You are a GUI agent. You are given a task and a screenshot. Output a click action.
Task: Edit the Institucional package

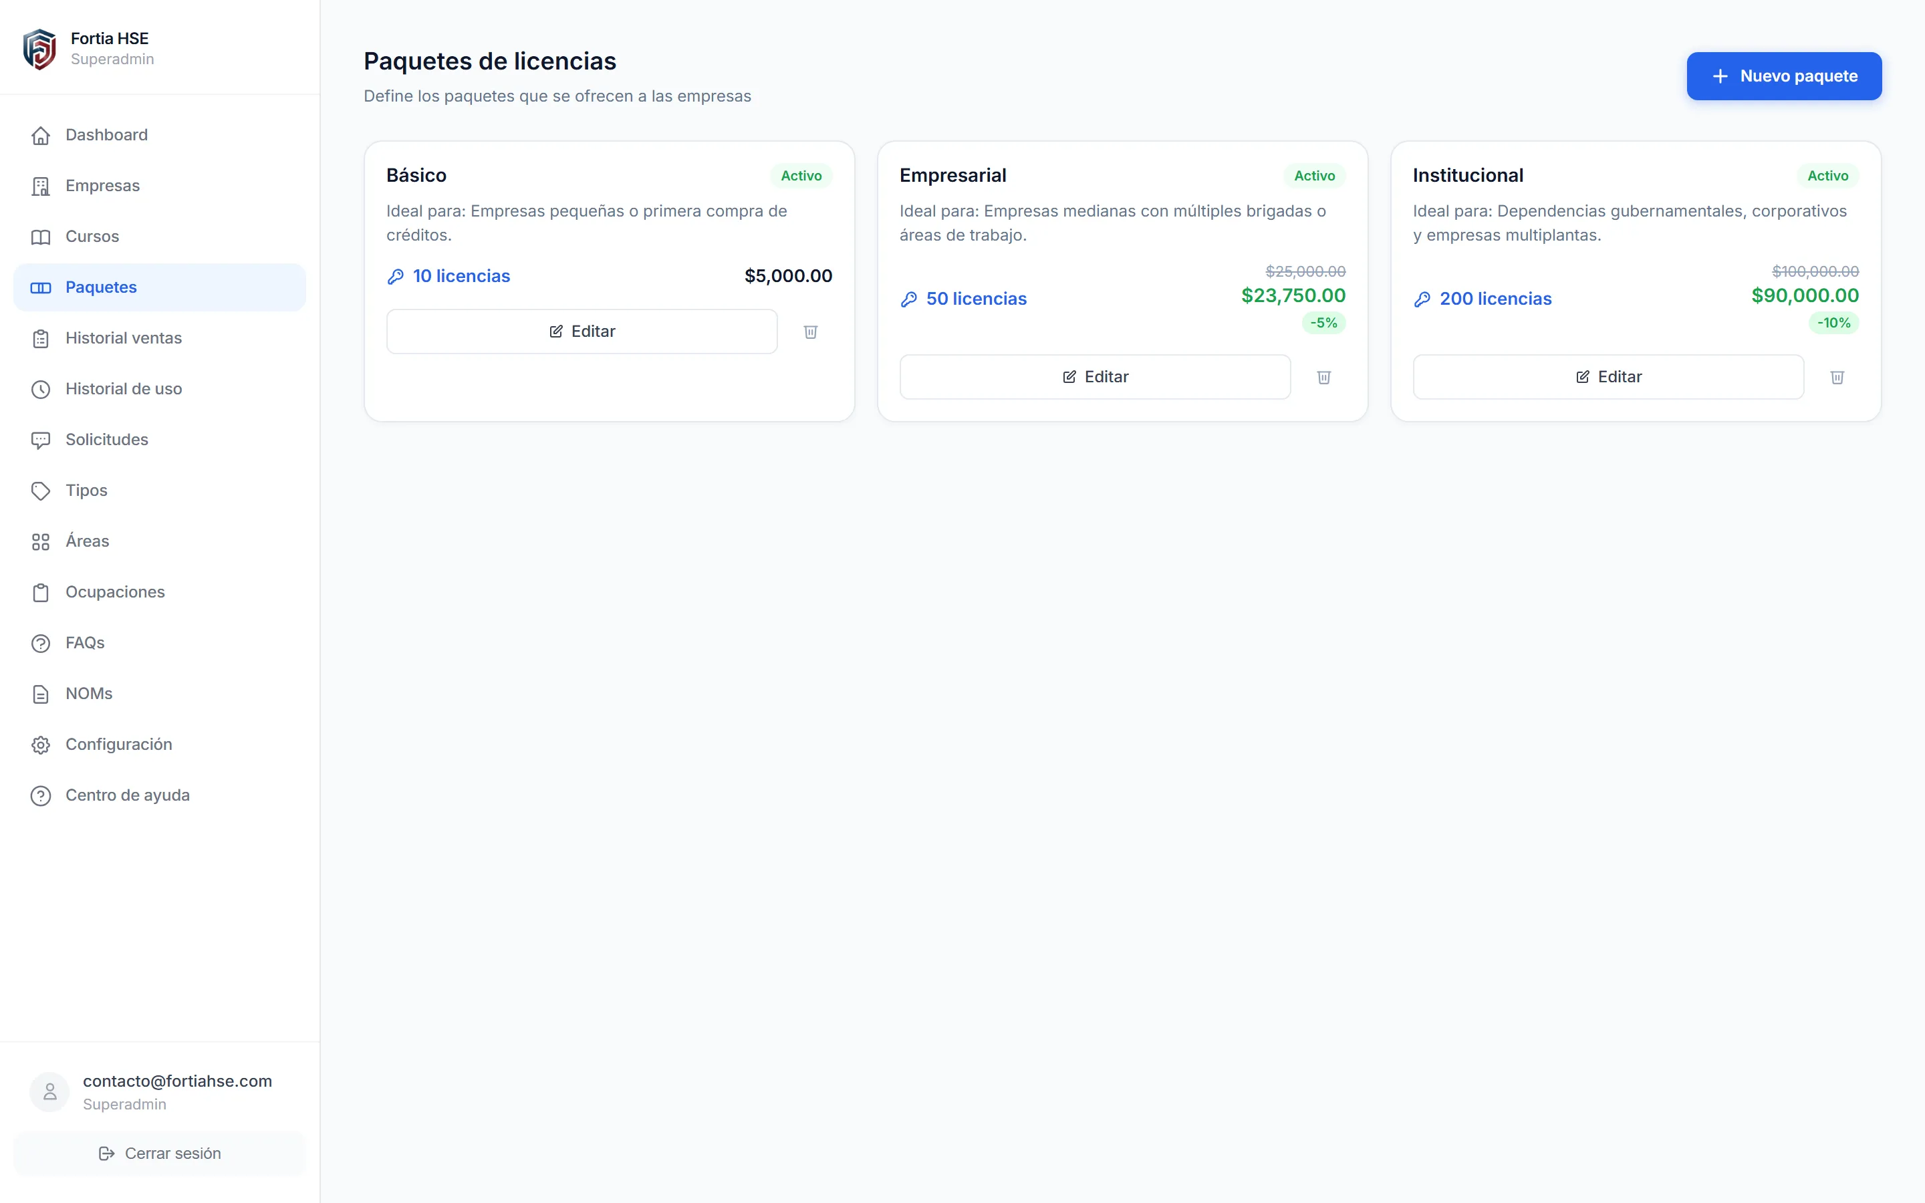(x=1608, y=377)
